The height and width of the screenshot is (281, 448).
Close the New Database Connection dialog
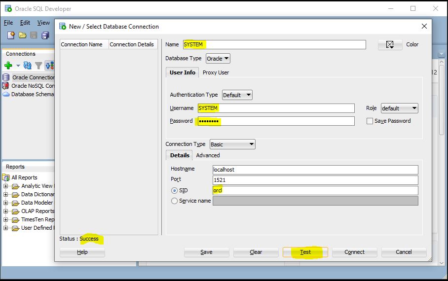(x=424, y=26)
